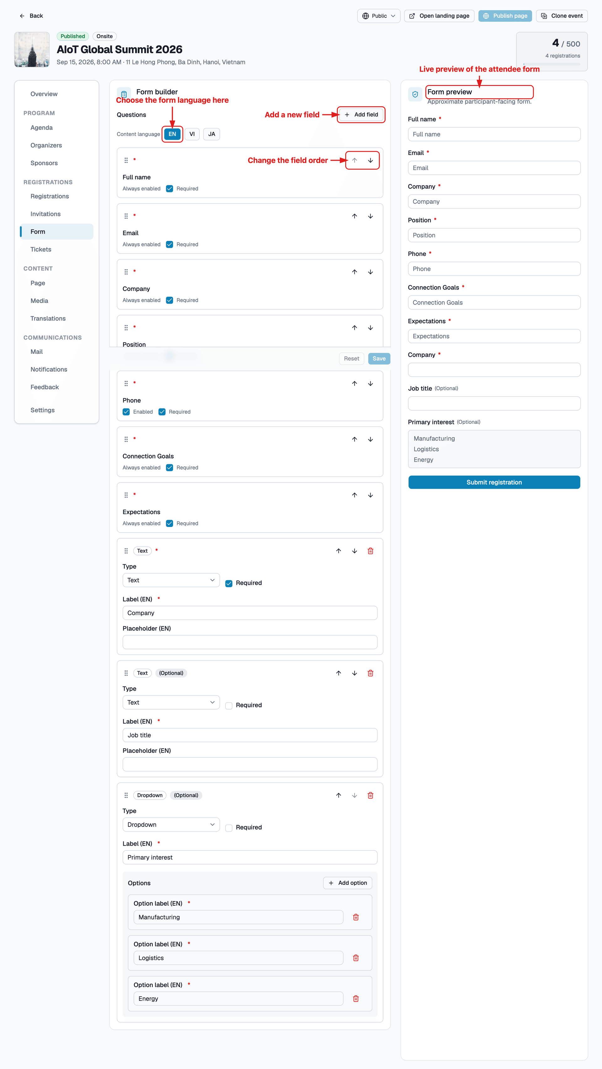Viewport: 602px width, 1069px height.
Task: Open Tickets in the sidebar
Action: coord(41,249)
